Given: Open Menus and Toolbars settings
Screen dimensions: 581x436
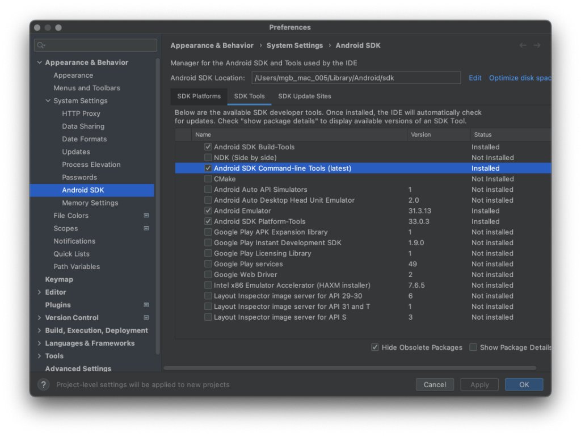Looking at the screenshot, I should 87,88.
